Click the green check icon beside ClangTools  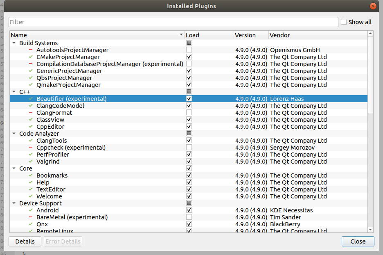click(31, 140)
